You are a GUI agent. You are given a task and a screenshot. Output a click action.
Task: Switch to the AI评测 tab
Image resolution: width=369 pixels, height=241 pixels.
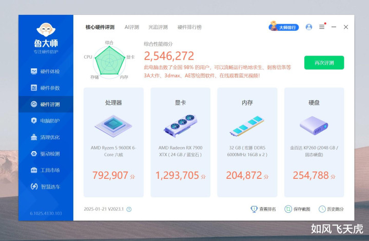click(132, 27)
